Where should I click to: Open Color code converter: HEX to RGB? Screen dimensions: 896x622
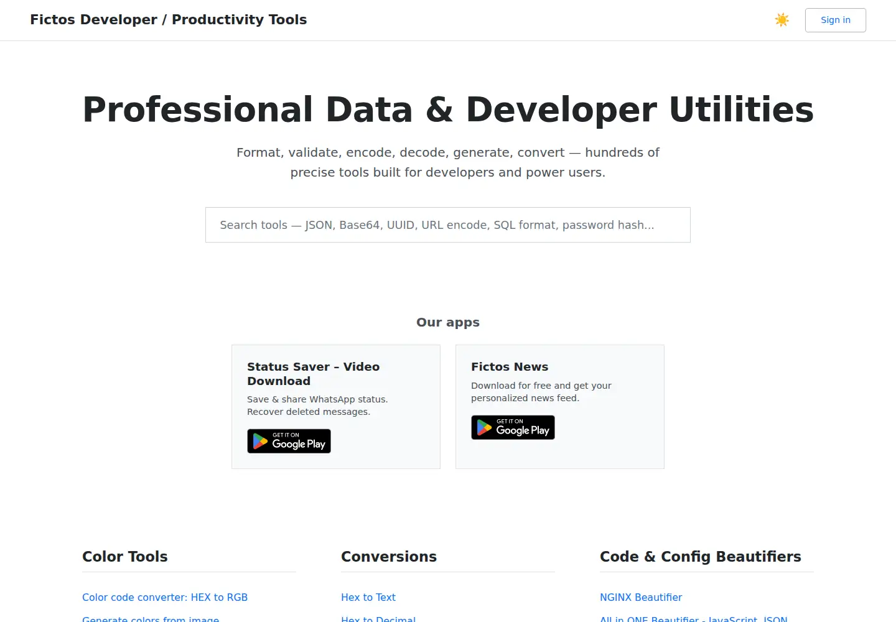pos(165,597)
